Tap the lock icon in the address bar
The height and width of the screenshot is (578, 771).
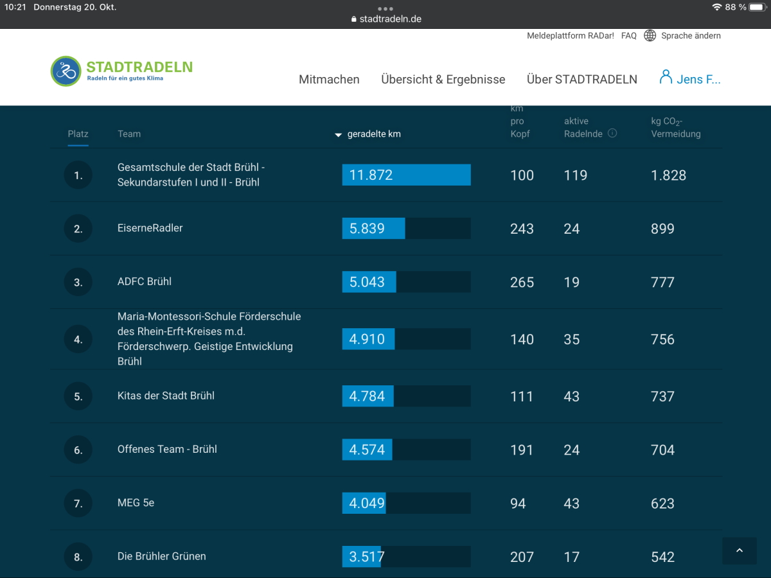click(354, 19)
